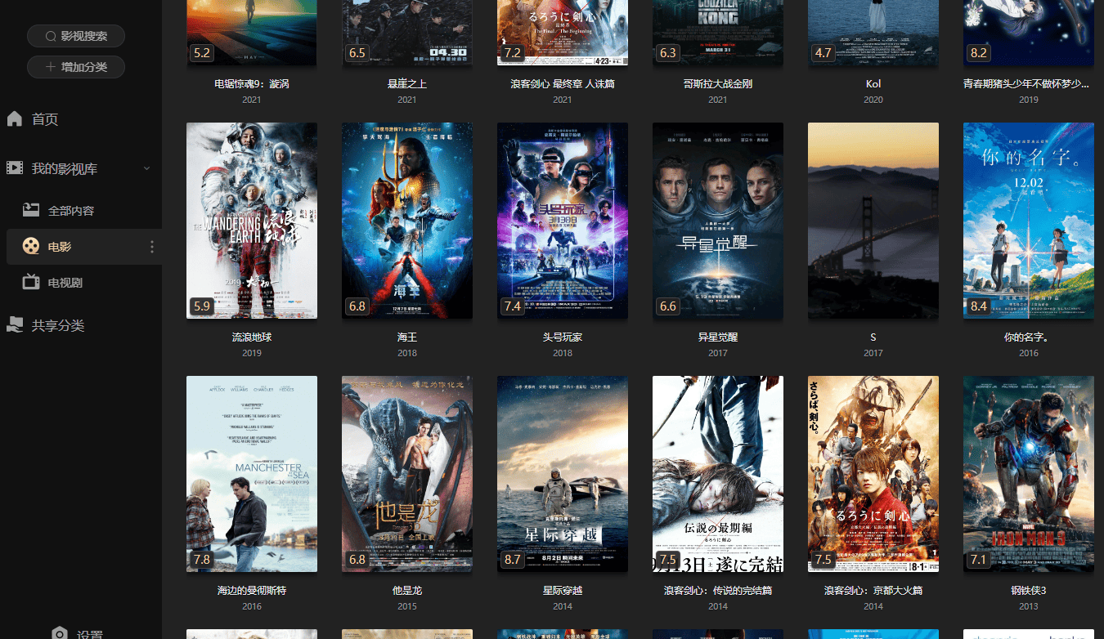
Task: Click the home icon beside 首页
Action: tap(15, 118)
